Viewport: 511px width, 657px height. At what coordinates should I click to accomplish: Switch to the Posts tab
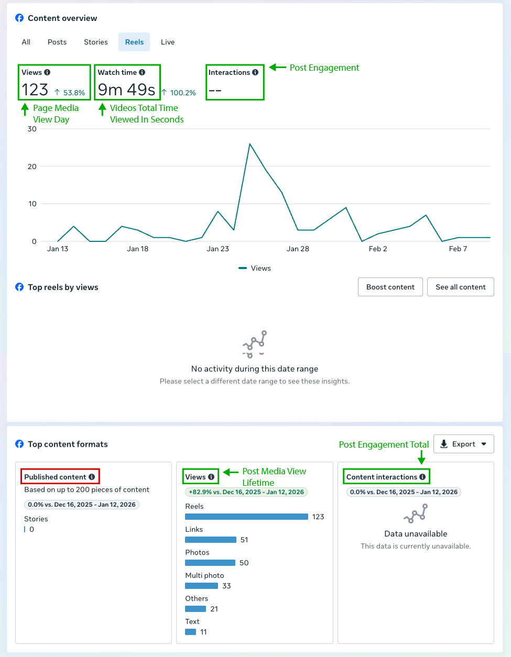pyautogui.click(x=57, y=42)
